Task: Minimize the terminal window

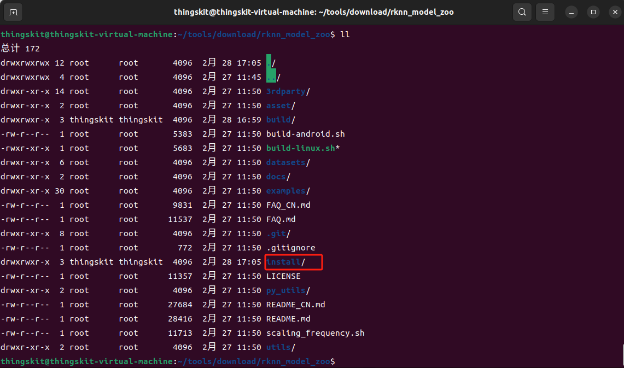Action: tap(572, 12)
